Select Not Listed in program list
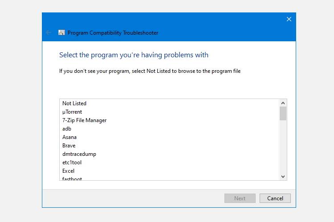 74,103
